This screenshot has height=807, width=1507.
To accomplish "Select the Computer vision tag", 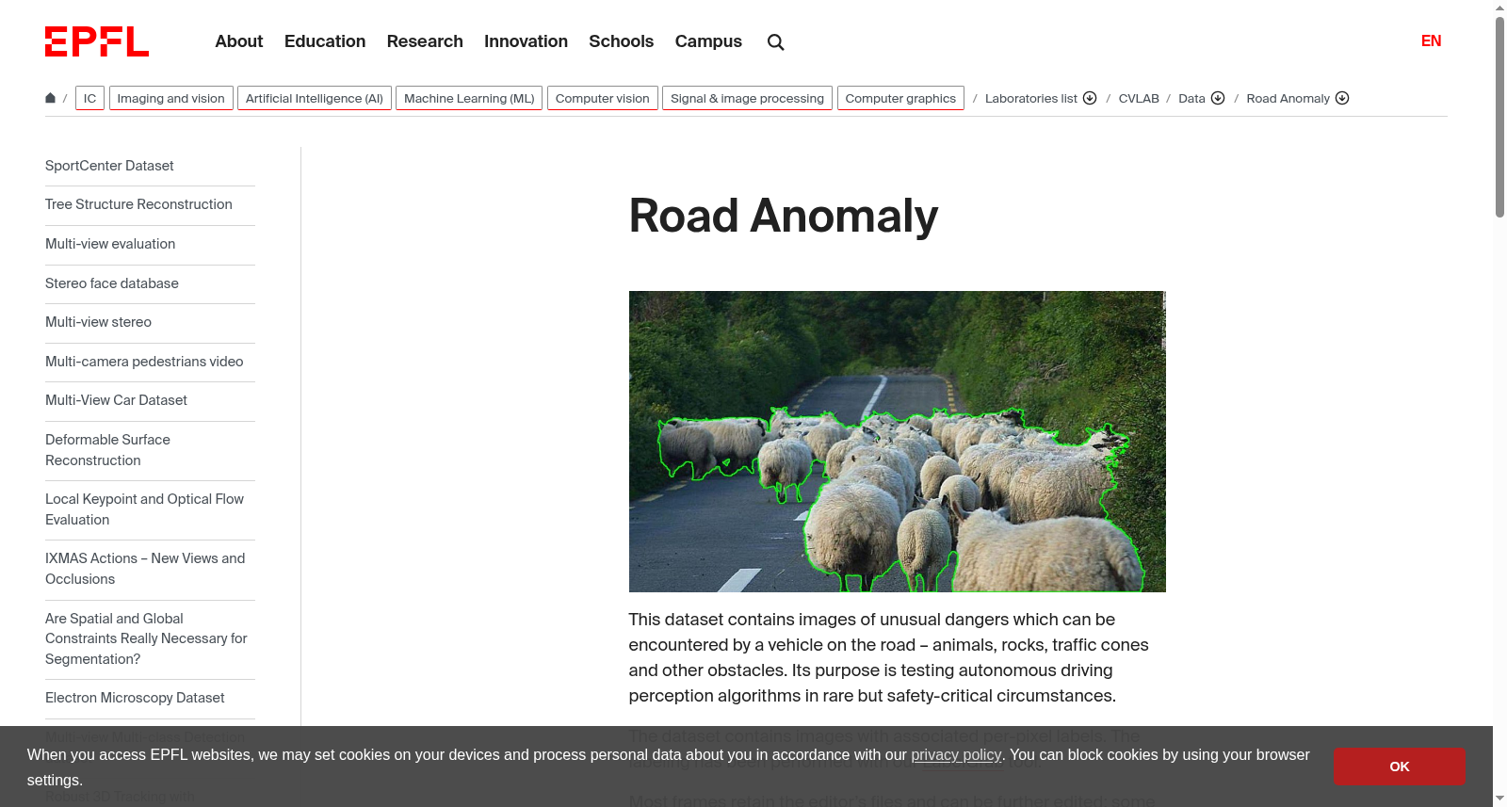I will click(x=603, y=98).
